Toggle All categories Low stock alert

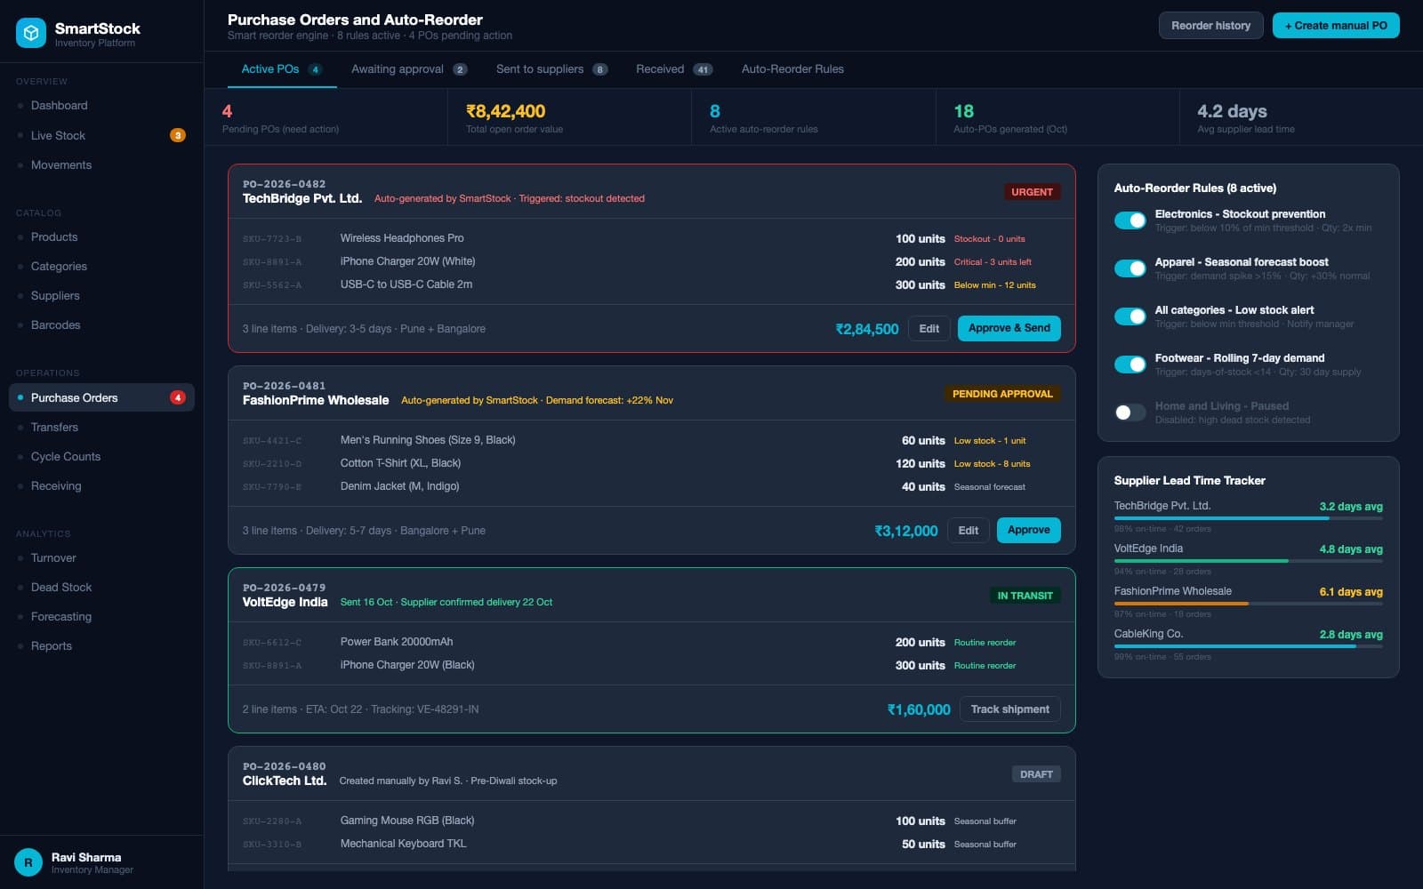coord(1130,316)
